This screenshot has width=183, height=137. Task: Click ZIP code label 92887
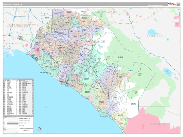[96, 22]
